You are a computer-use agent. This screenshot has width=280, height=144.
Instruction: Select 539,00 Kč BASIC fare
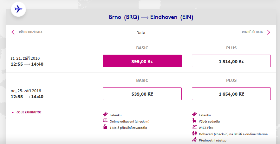(142, 94)
